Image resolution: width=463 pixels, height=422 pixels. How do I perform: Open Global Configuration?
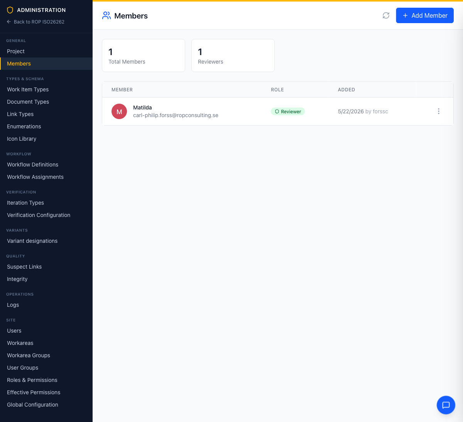[x=46, y=405]
